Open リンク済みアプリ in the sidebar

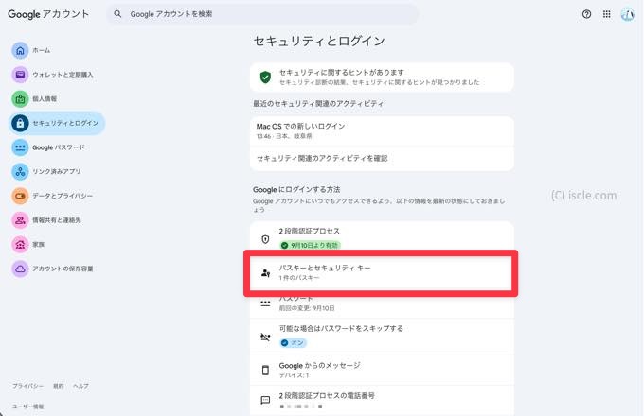click(46, 172)
